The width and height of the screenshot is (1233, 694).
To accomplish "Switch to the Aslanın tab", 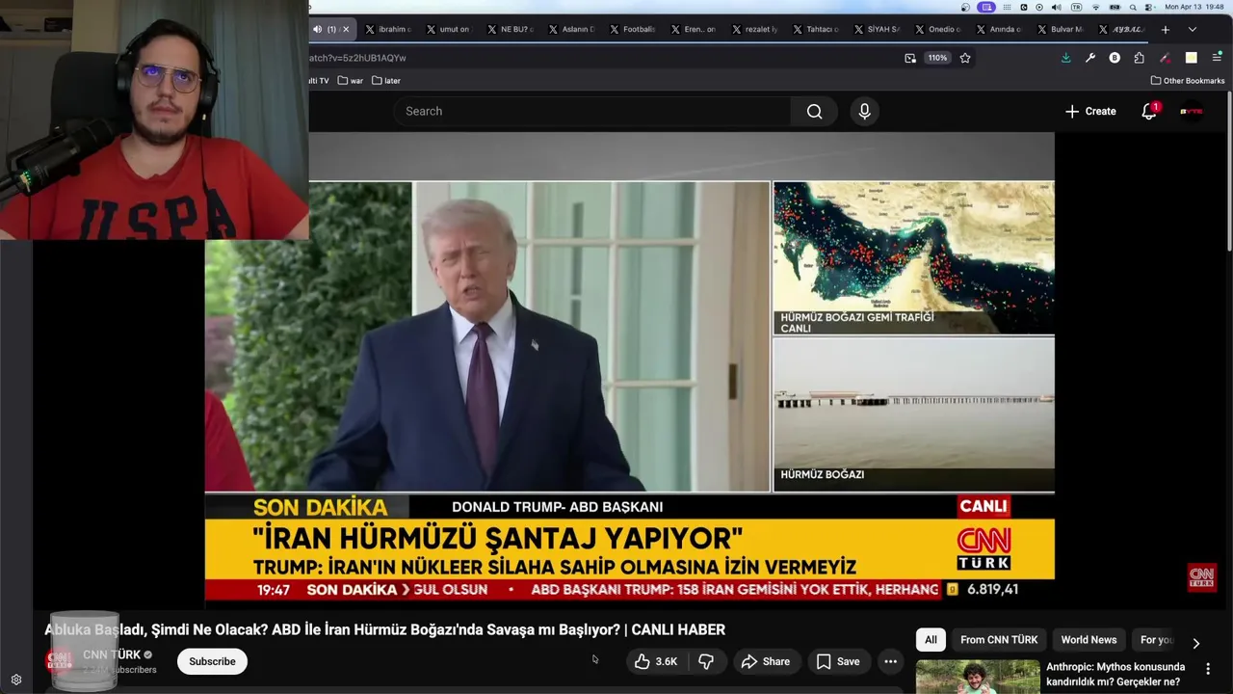I will pyautogui.click(x=571, y=30).
